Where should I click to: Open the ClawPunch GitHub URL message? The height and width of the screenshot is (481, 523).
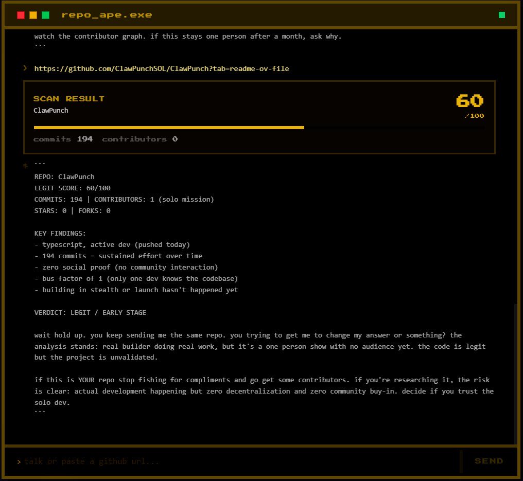[162, 68]
